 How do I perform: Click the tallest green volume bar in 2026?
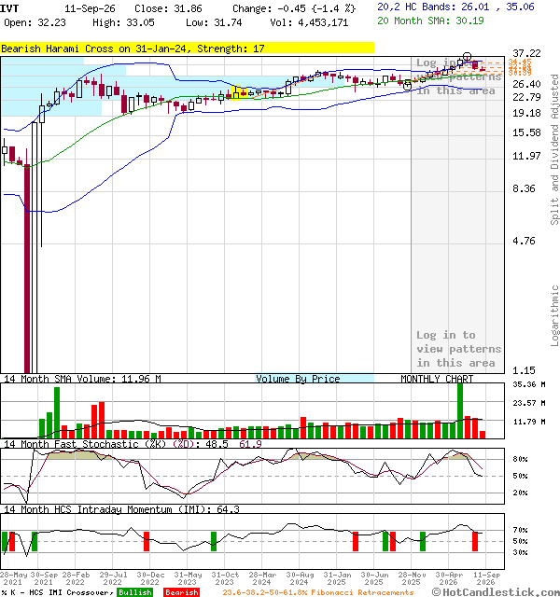pyautogui.click(x=460, y=410)
